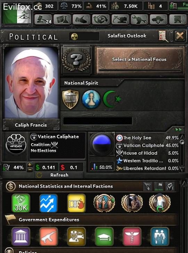Expand panel with green double arrows
188x253 pixels.
coord(179,130)
